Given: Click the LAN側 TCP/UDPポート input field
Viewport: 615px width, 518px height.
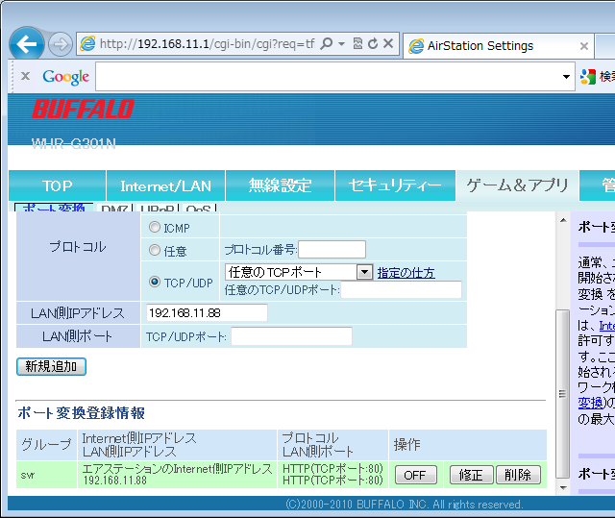Looking at the screenshot, I should pyautogui.click(x=291, y=336).
